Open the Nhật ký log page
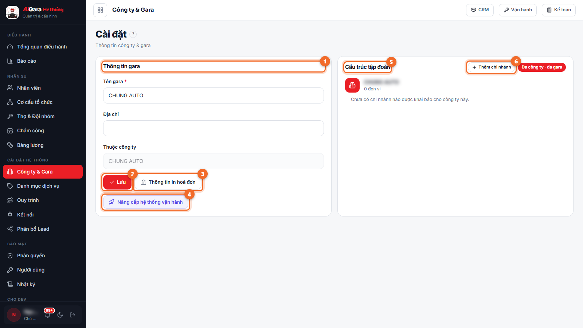The image size is (583, 328). [x=43, y=284]
